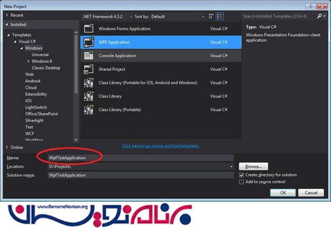Toggle Create directory for solution checkbox
The height and width of the screenshot is (228, 331).
tap(241, 175)
